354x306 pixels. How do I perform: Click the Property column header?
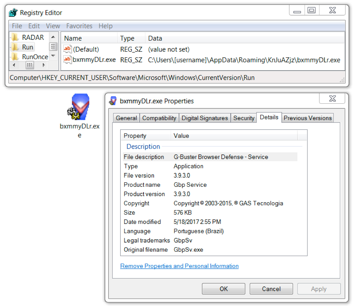coord(146,136)
